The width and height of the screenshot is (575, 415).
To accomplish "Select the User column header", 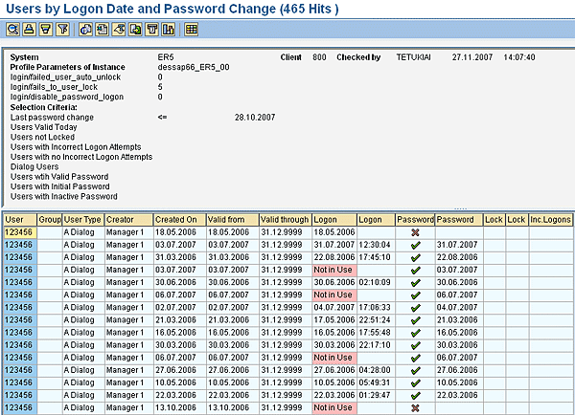I will (19, 219).
